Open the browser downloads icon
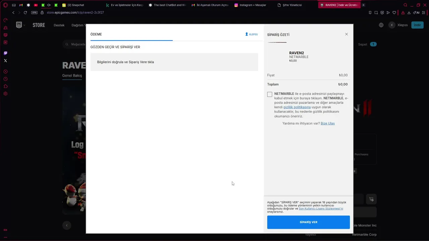This screenshot has width=429, height=241. click(x=409, y=12)
